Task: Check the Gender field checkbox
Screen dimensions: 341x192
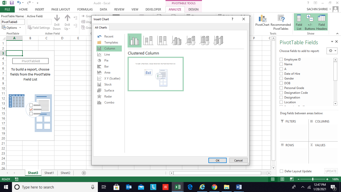Action: point(281,78)
